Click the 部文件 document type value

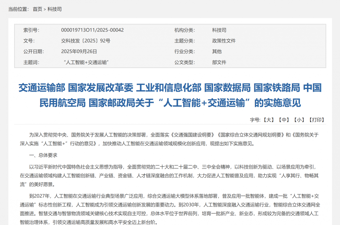[x=219, y=62]
